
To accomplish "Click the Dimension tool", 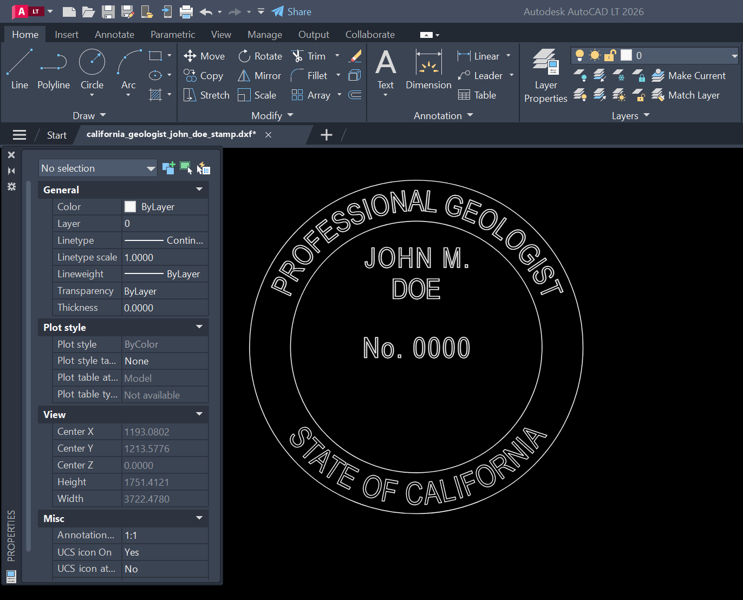I will point(428,69).
